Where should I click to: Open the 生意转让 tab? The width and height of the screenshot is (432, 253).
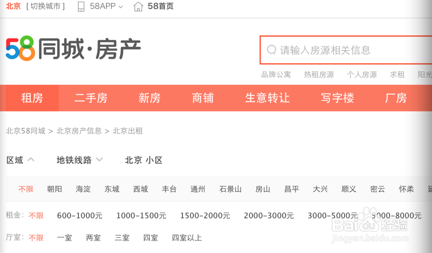click(267, 98)
